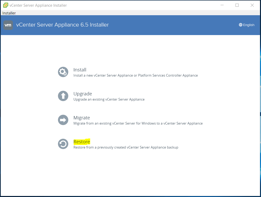Minimize the installer window

[222, 5]
